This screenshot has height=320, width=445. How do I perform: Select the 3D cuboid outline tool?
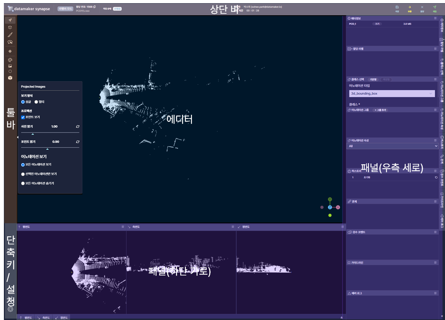[x=10, y=27]
